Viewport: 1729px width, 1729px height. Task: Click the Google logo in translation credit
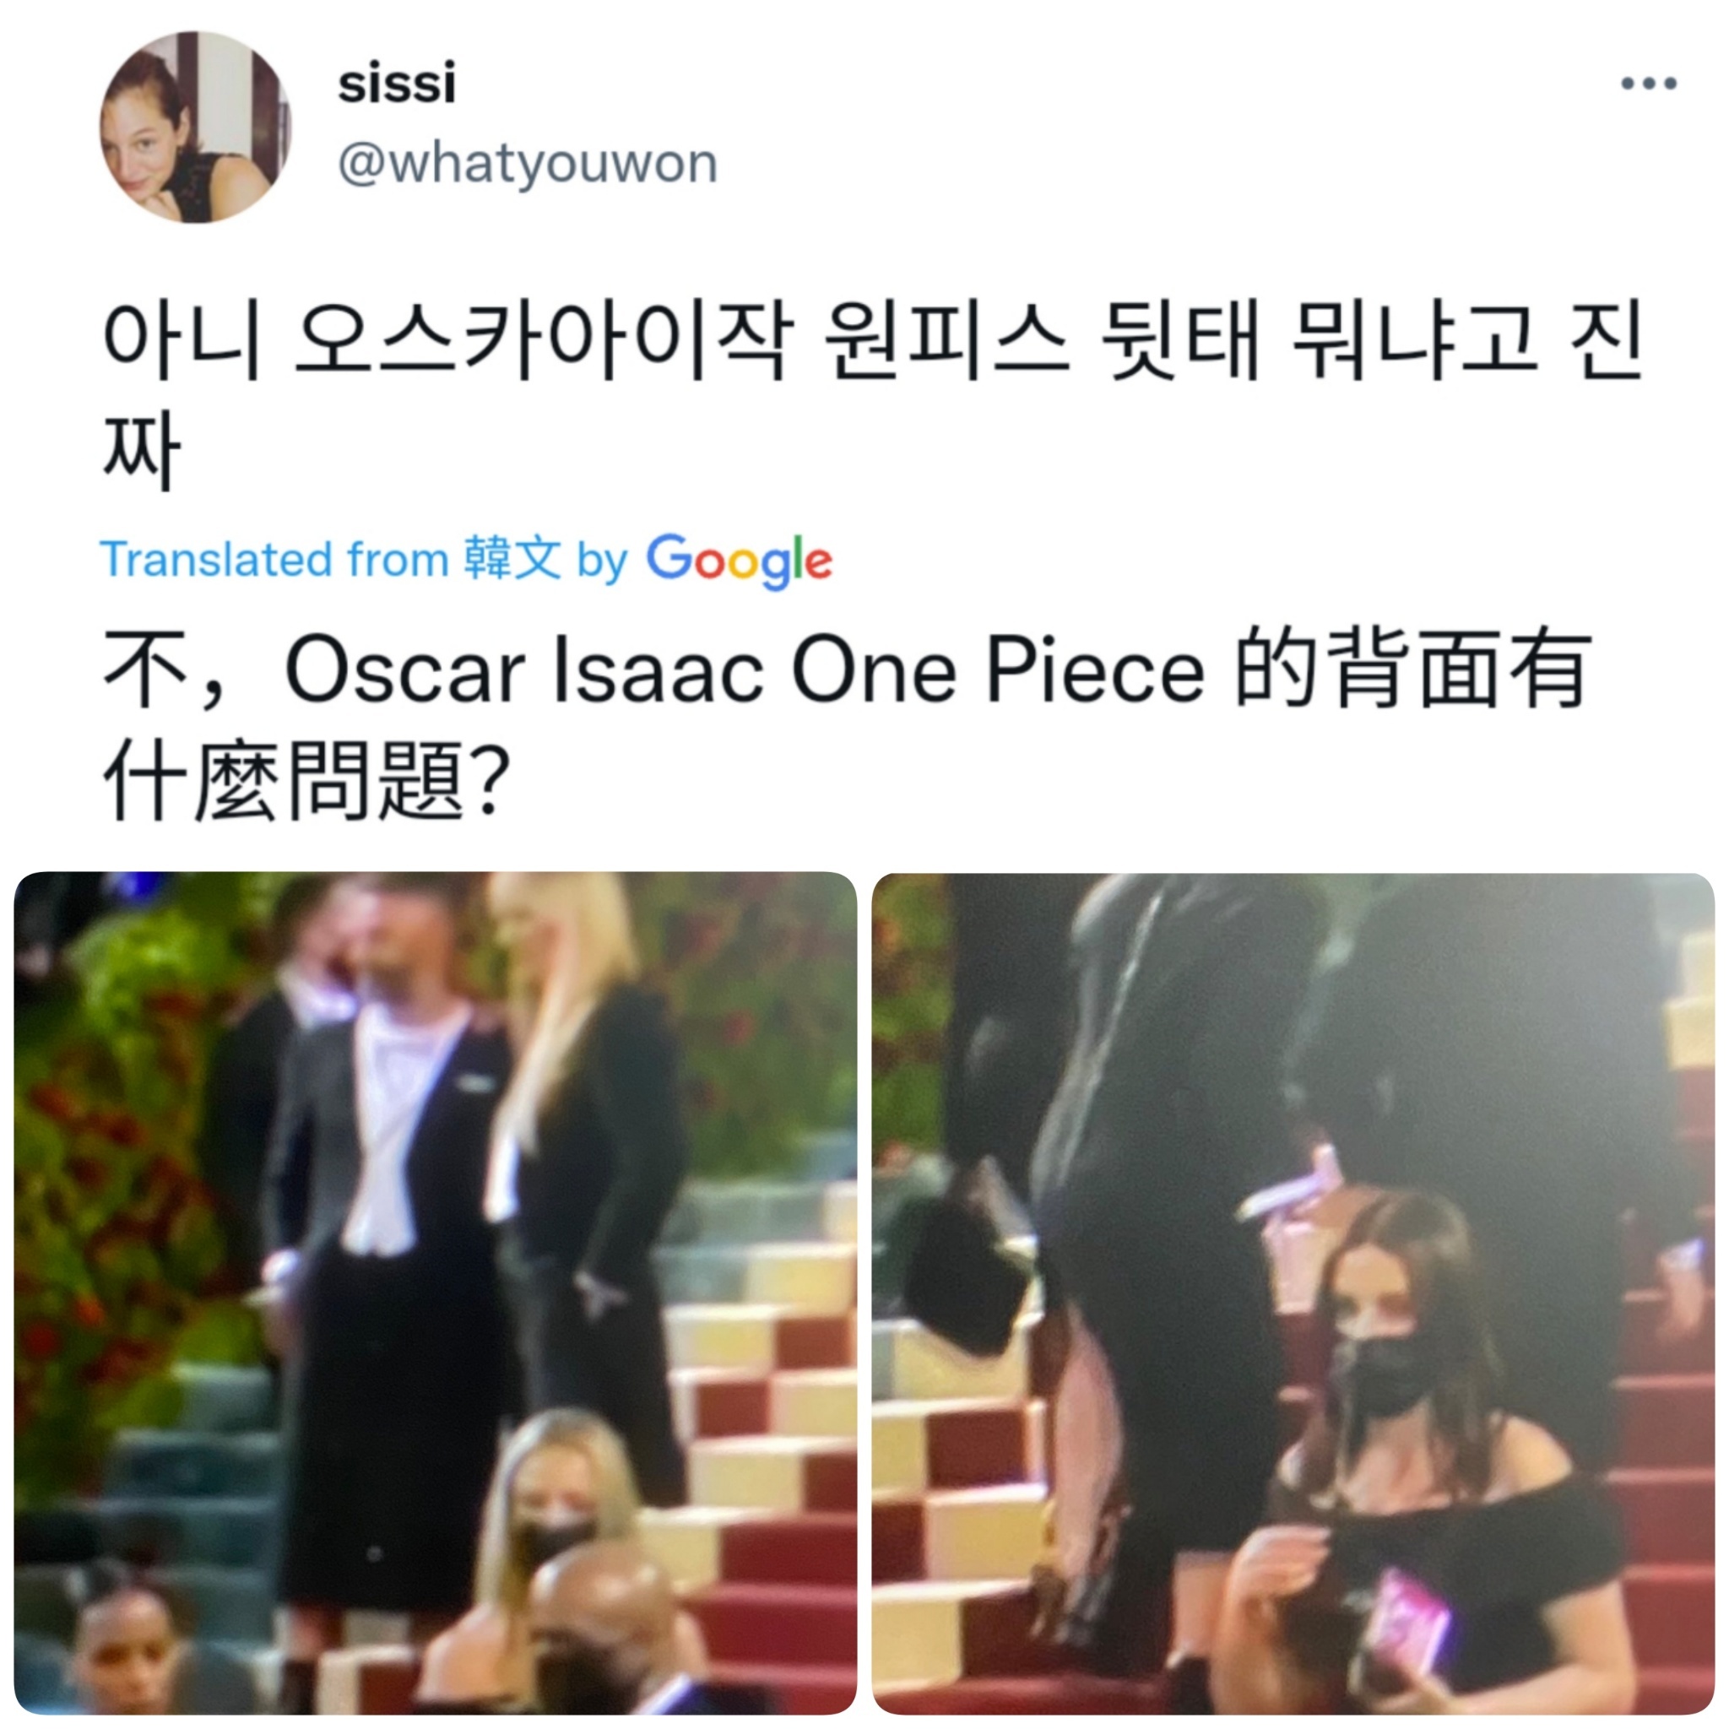[x=740, y=562]
